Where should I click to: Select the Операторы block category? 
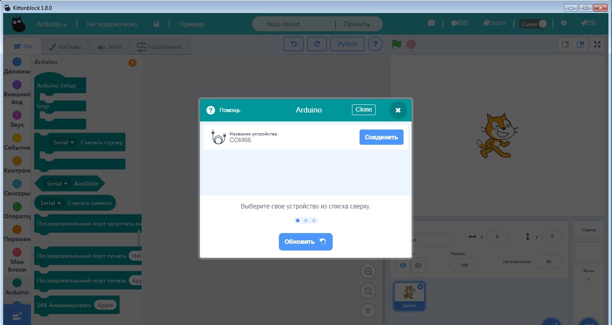pyautogui.click(x=17, y=211)
